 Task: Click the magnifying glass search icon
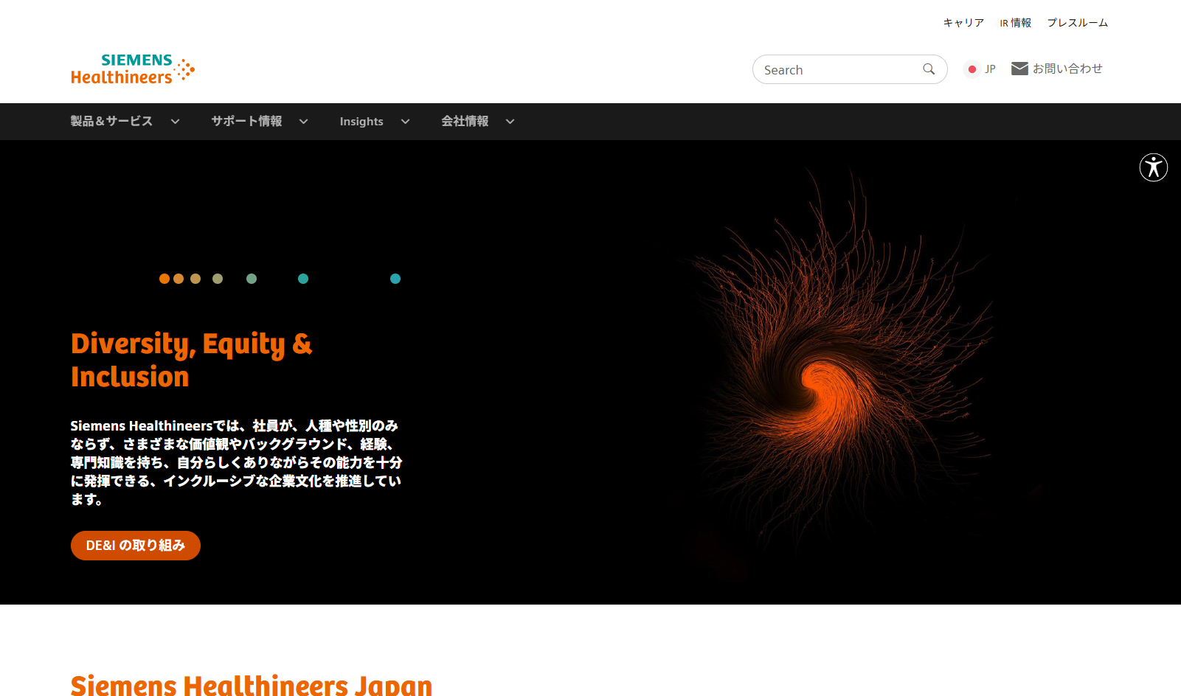pos(929,69)
